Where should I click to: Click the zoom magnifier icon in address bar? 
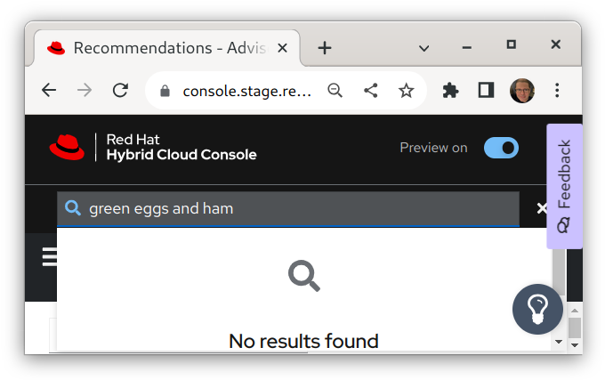click(335, 90)
